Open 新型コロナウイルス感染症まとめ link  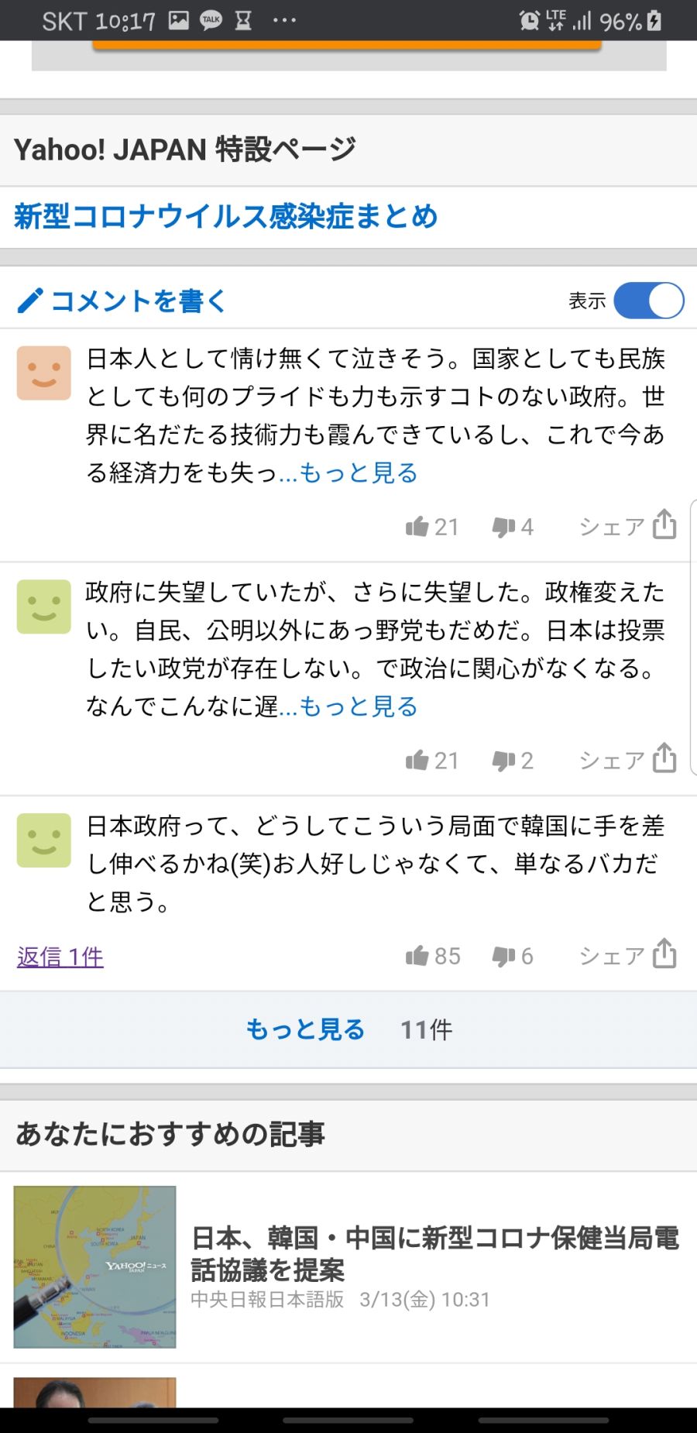coord(226,217)
